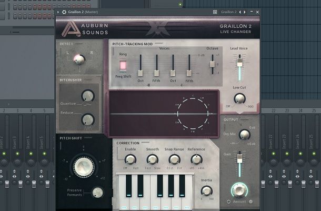This screenshot has height=211, width=321.
Task: Toggle the white B key on keyboard
Action: pos(187,203)
